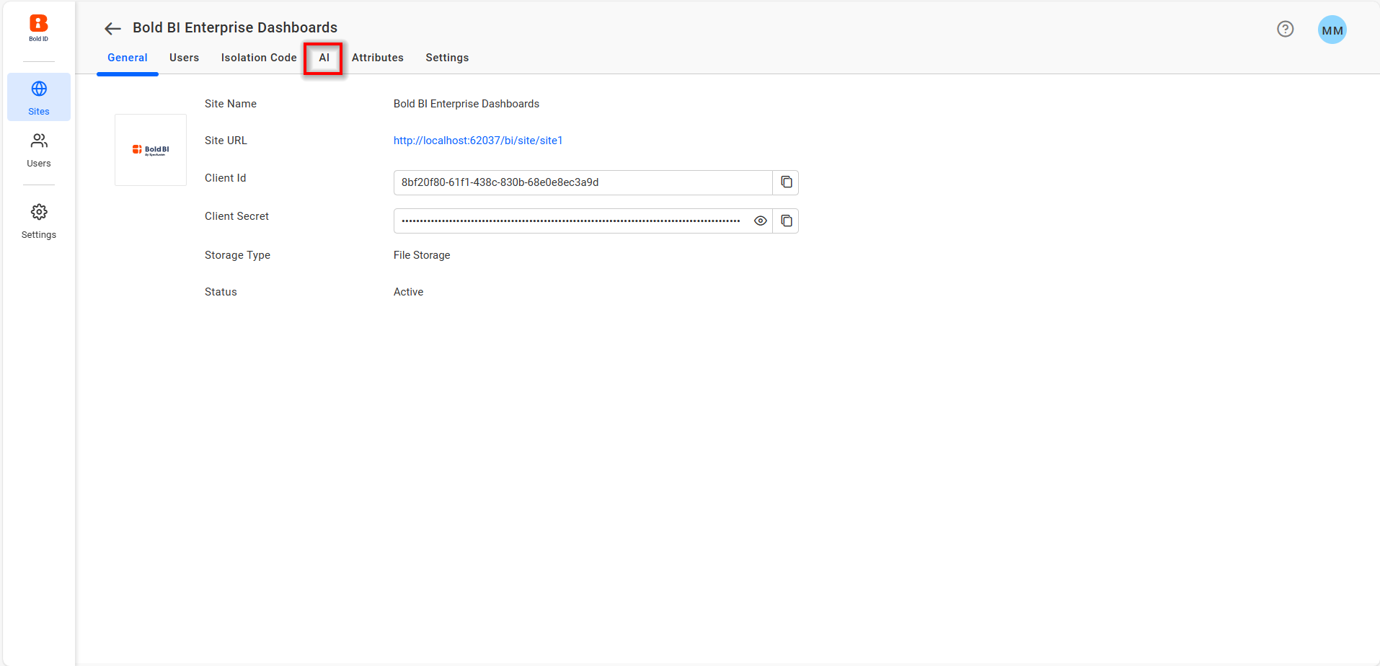This screenshot has height=666, width=1380.
Task: Open the MM user profile avatar
Action: coord(1332,30)
